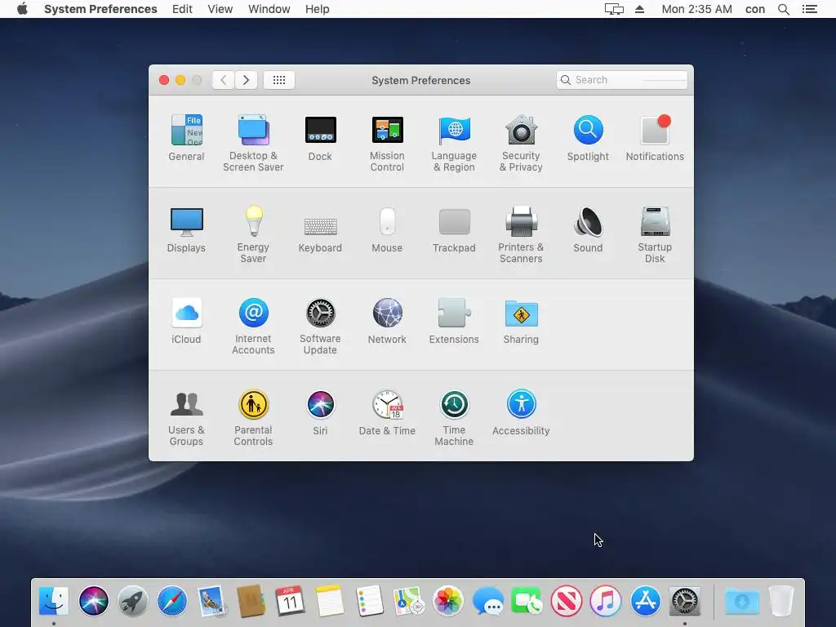
Task: Open the View menu
Action: (220, 9)
